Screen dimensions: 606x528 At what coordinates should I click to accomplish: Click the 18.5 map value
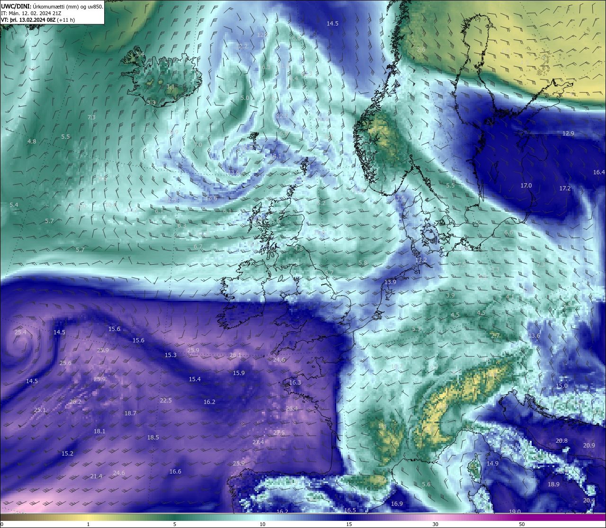(x=153, y=437)
